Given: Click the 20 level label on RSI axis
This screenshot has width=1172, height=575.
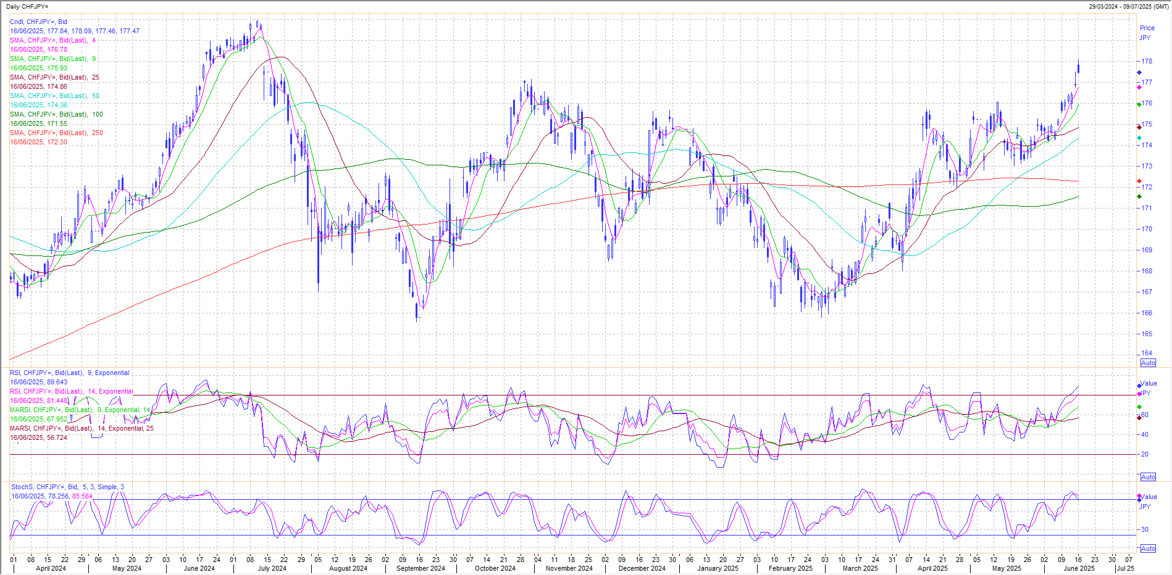Looking at the screenshot, I should (1145, 454).
